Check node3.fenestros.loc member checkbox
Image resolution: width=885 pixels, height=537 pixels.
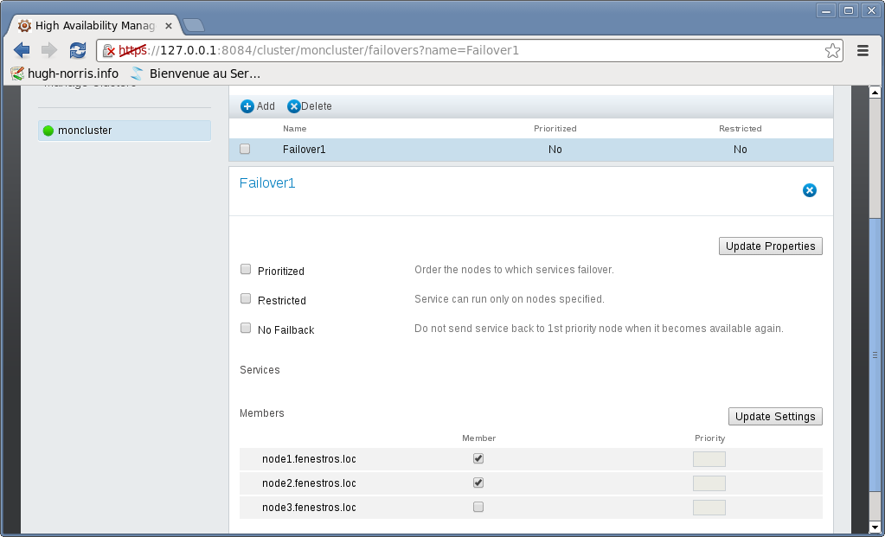[478, 507]
